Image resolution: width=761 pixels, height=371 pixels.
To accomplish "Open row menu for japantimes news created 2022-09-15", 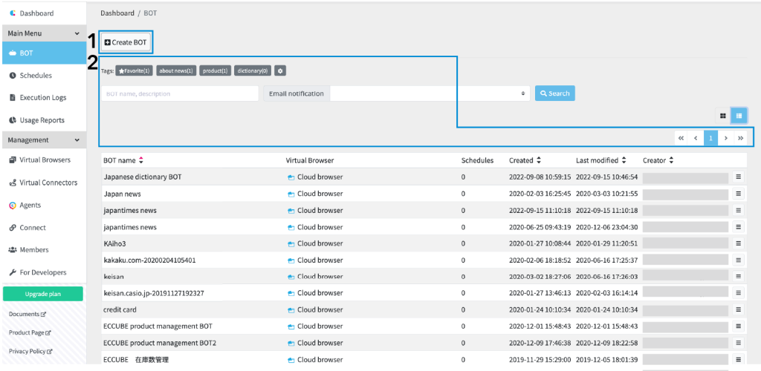I will coord(738,210).
